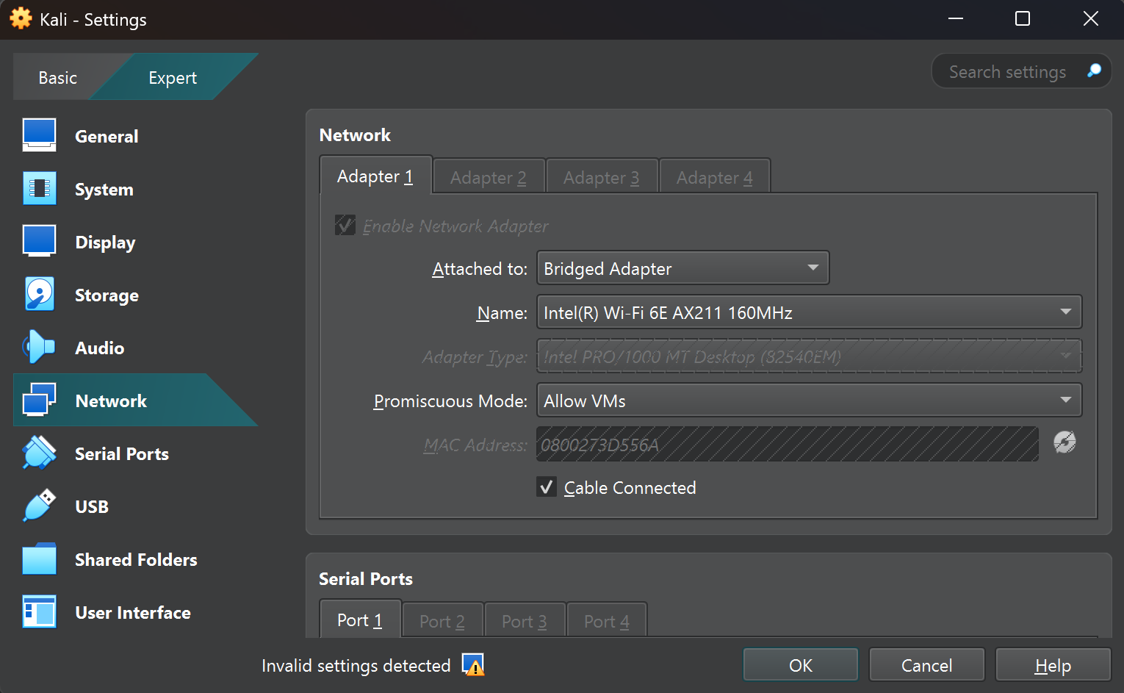Click the Audio label in sidebar
Image resolution: width=1124 pixels, height=693 pixels.
pos(99,348)
